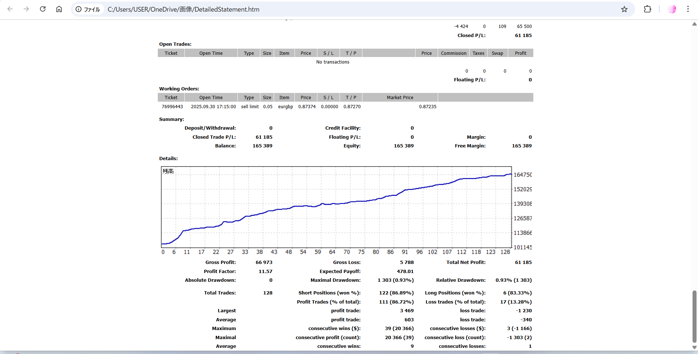Open the pink profile avatar
This screenshot has height=354, width=698.
672,9
